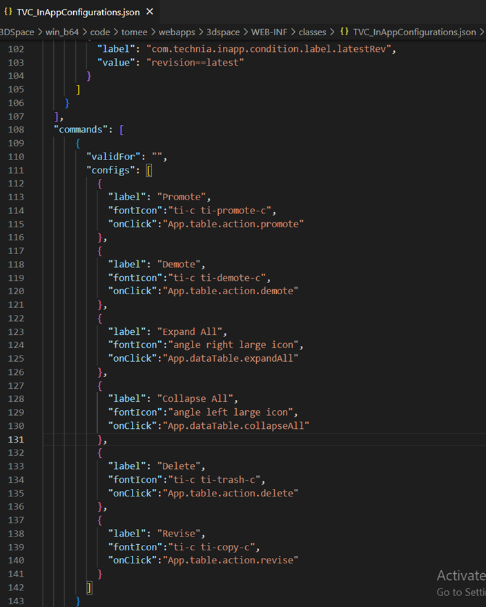Open the win_b64 breadcrumb folder
The image size is (486, 607).
[x=61, y=32]
